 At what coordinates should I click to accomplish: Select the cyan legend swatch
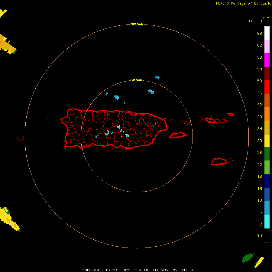[267, 222]
